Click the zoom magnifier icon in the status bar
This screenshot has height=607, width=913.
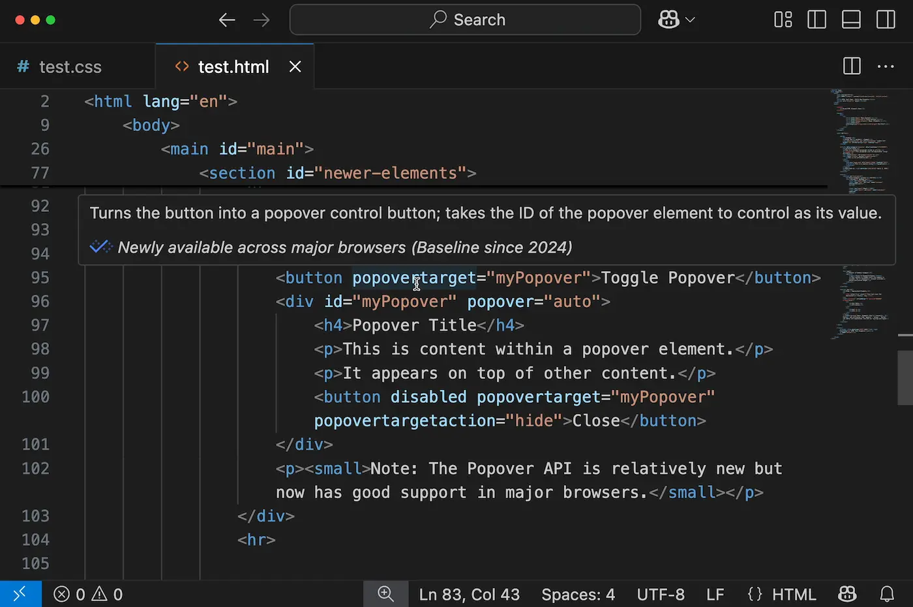tap(385, 594)
